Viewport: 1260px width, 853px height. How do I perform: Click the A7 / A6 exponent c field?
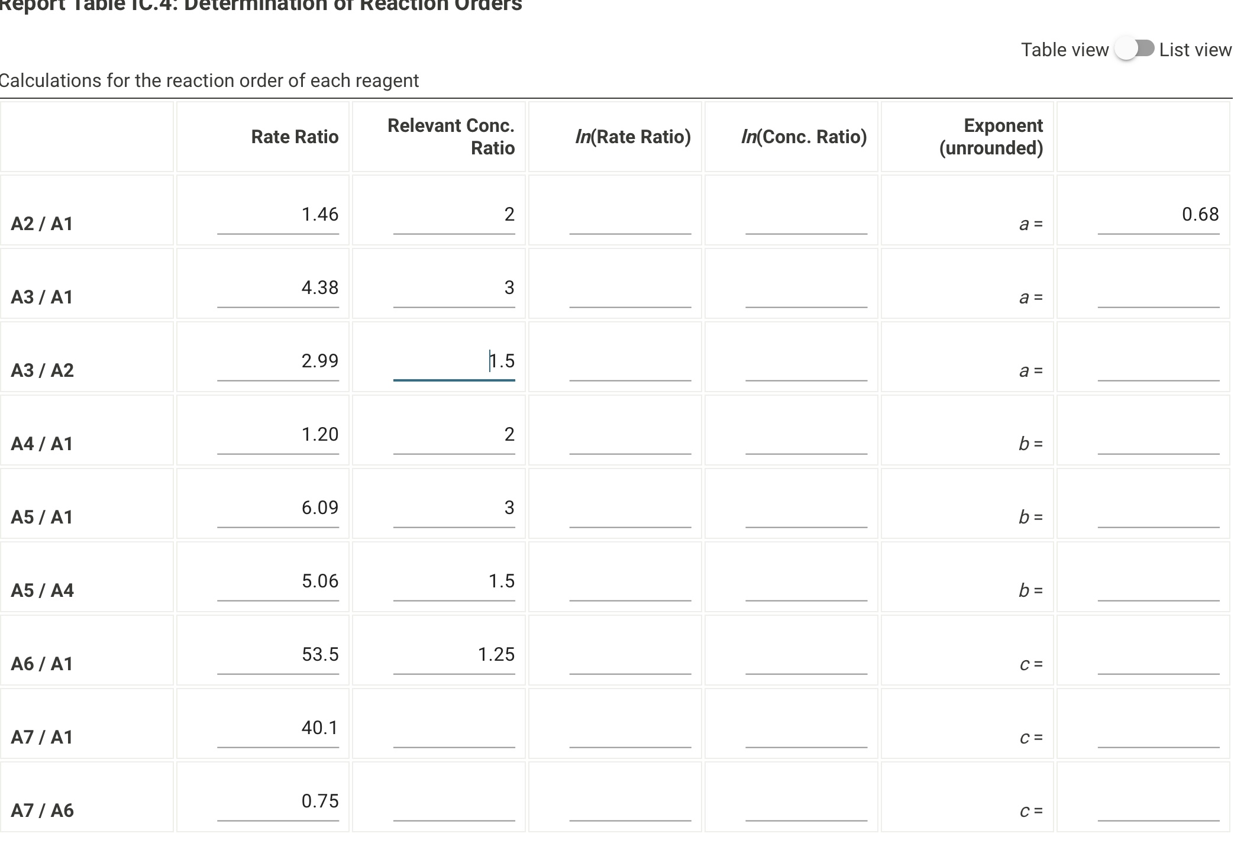coord(1158,802)
